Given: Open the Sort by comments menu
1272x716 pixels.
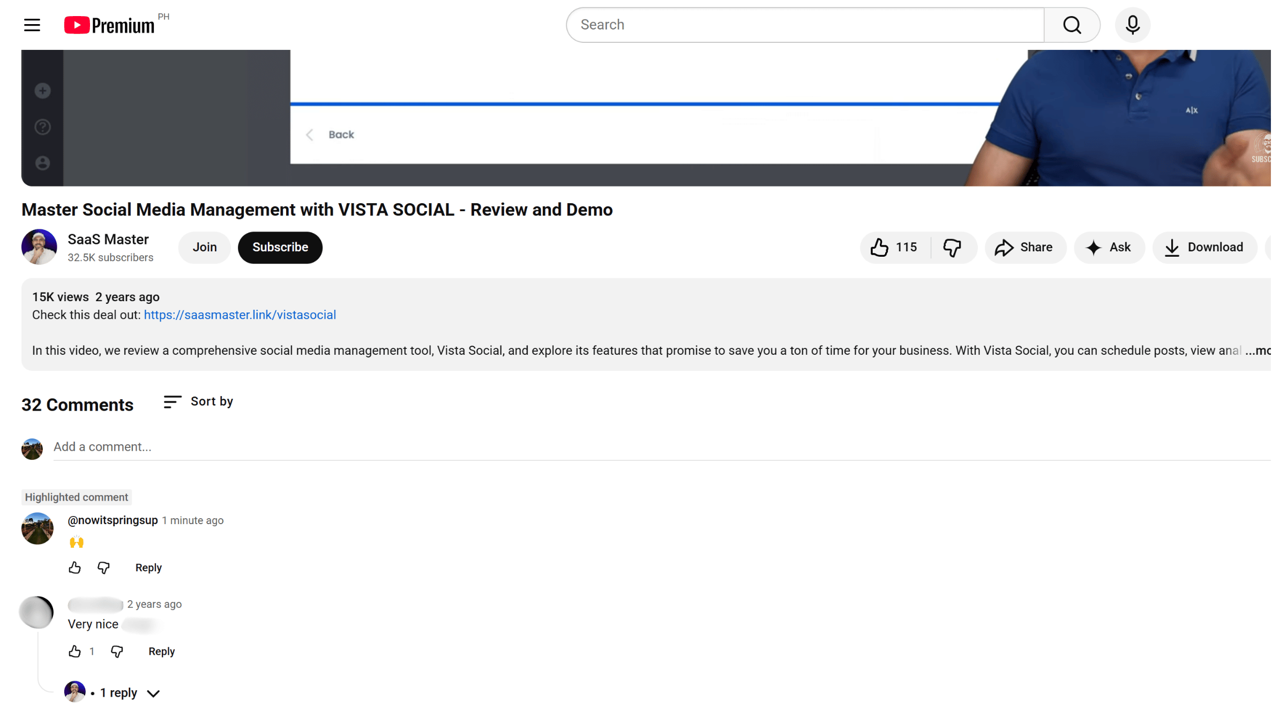Looking at the screenshot, I should (x=199, y=402).
